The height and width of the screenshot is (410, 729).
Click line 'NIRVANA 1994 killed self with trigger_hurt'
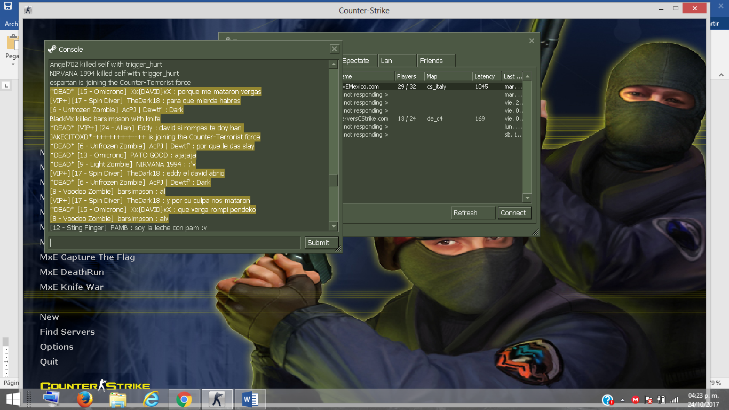[114, 73]
